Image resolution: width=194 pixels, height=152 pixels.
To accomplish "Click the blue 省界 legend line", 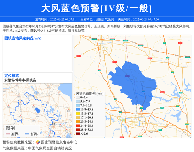I will coord(27,134).
